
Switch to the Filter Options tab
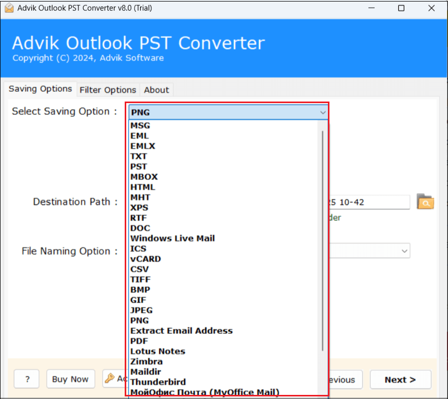[x=108, y=90]
